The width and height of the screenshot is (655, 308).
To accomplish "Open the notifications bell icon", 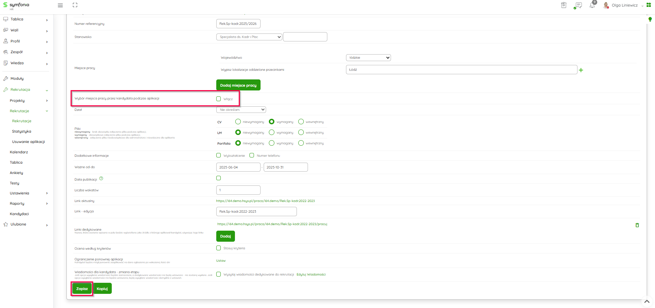I will [592, 5].
